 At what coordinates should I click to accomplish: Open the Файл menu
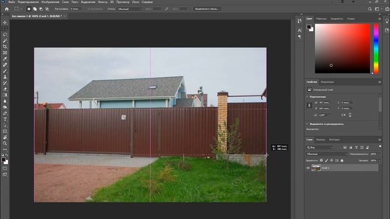12,2
